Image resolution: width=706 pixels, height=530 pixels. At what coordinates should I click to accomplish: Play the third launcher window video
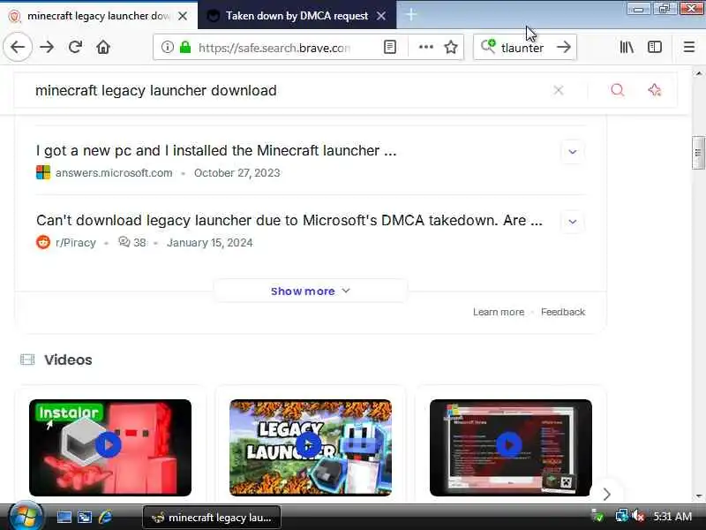pyautogui.click(x=511, y=448)
